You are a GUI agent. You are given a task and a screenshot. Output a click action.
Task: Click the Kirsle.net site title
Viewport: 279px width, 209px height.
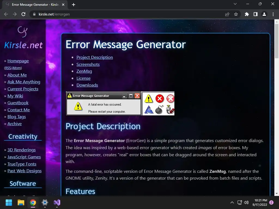click(x=23, y=45)
